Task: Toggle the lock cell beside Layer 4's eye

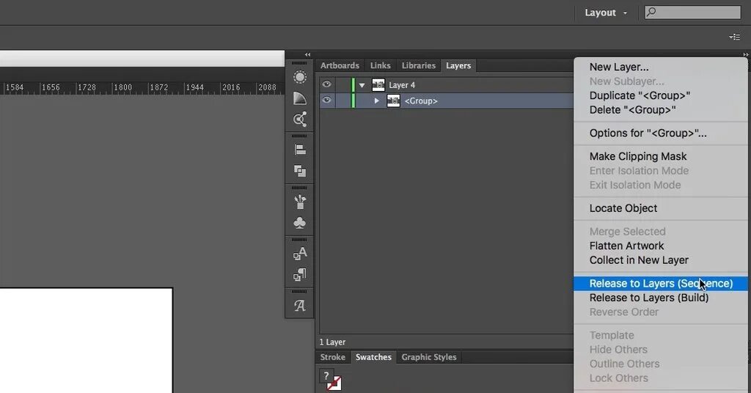Action: pos(342,85)
